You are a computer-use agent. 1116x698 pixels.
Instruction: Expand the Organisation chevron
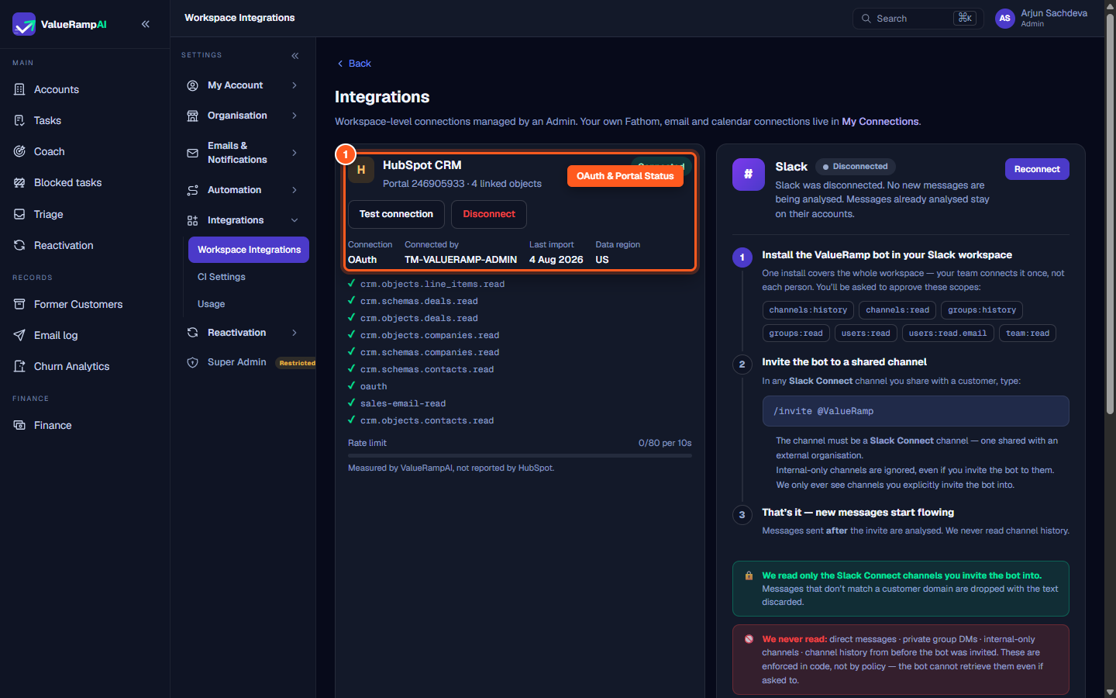294,116
